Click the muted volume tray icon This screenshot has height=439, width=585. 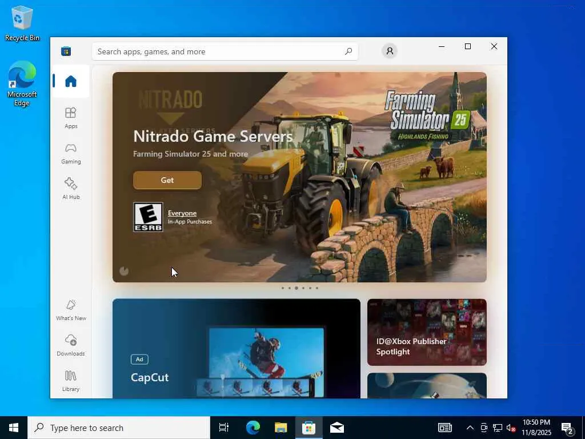[511, 428]
